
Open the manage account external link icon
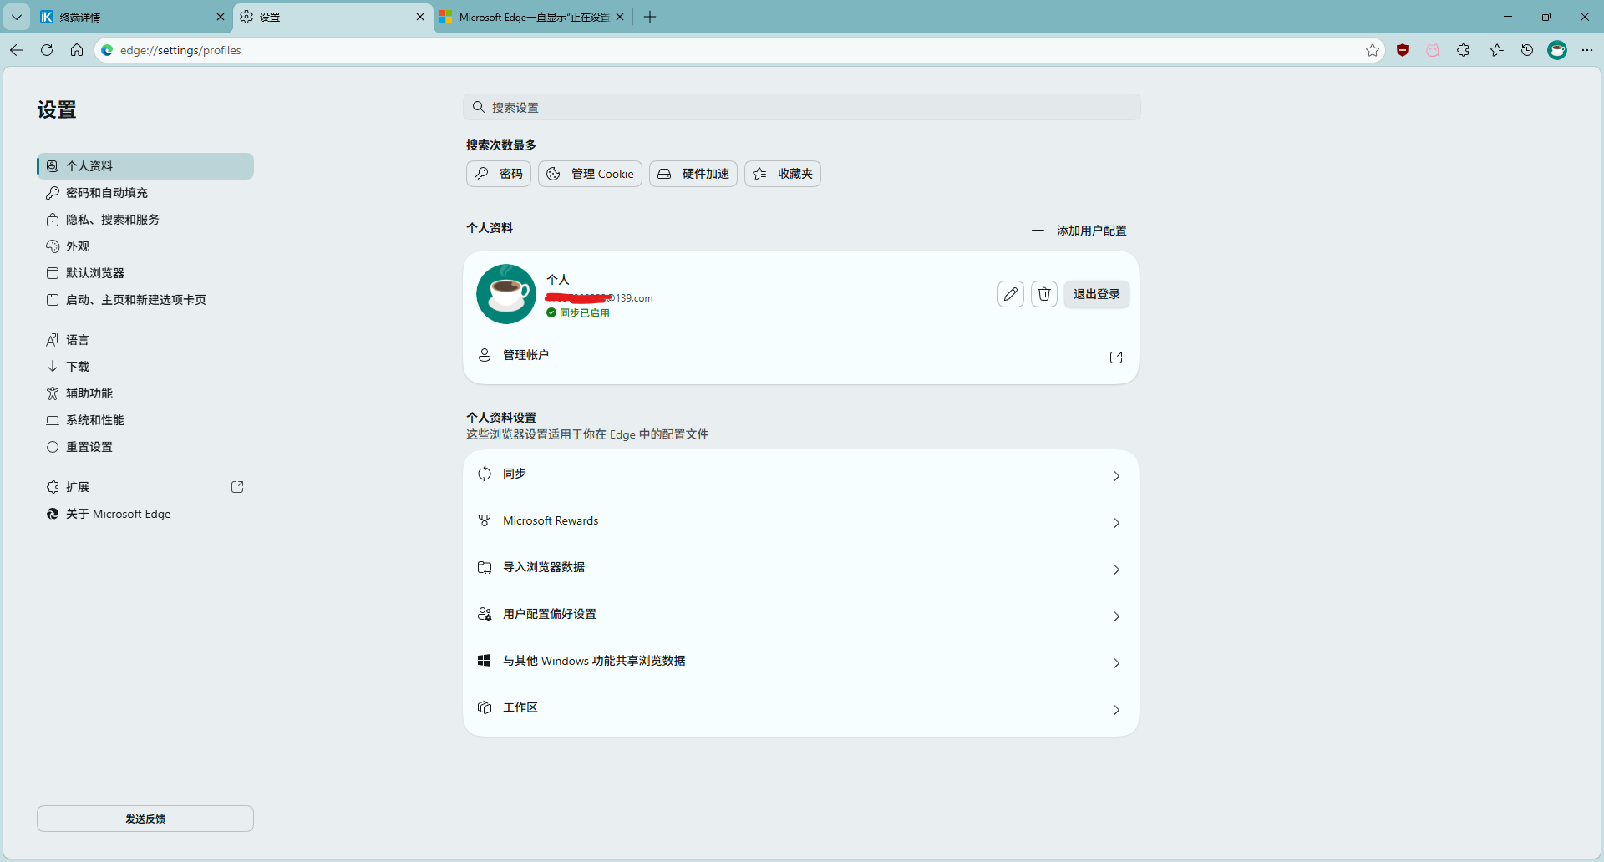tap(1116, 357)
